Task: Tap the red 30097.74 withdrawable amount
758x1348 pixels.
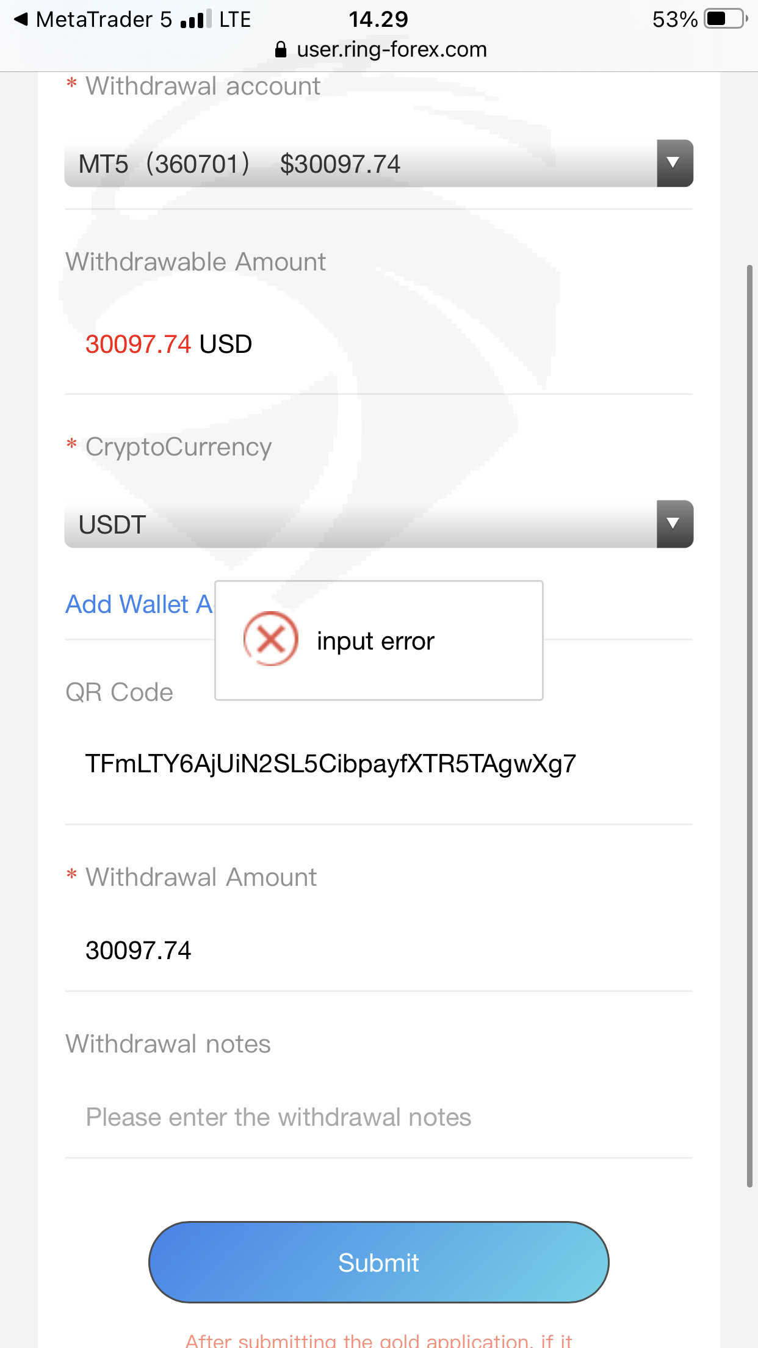Action: click(x=139, y=344)
